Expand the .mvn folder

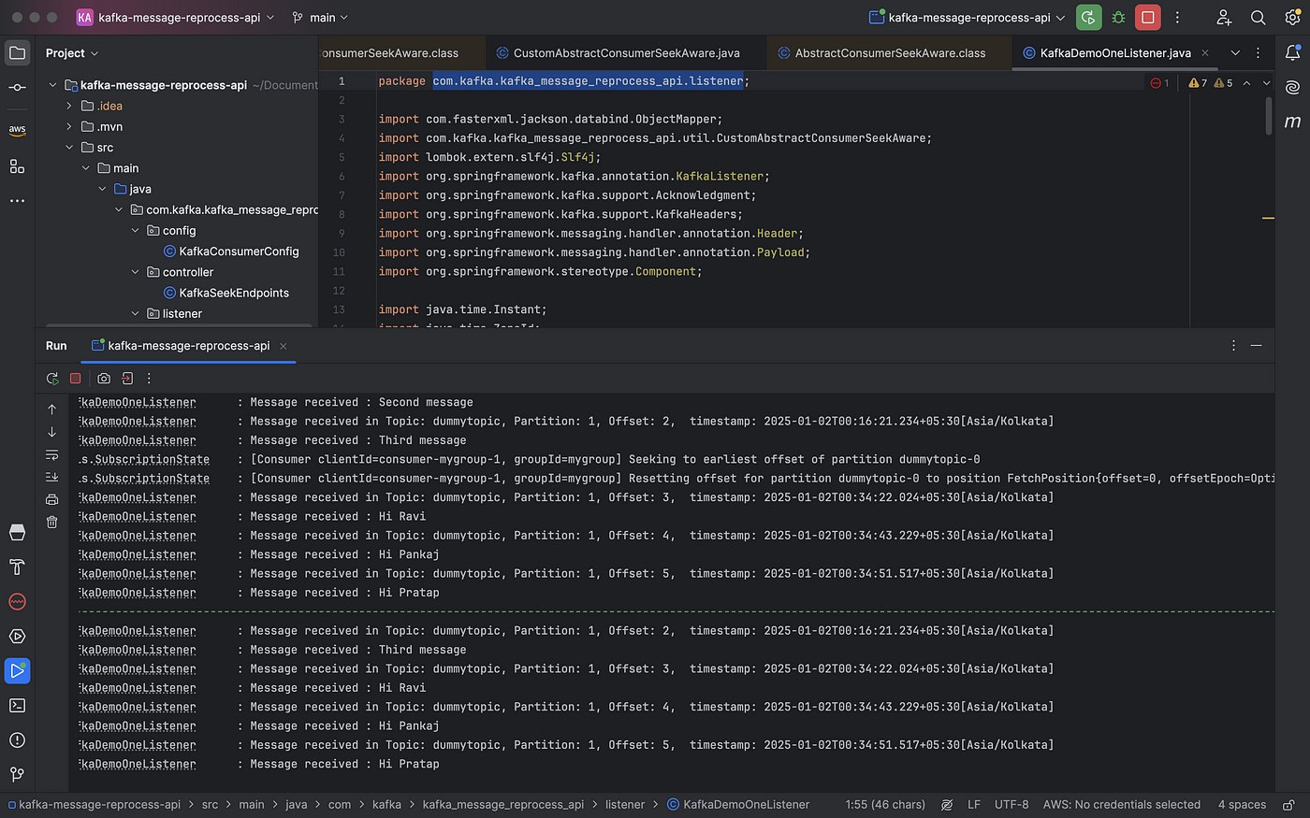pyautogui.click(x=69, y=126)
